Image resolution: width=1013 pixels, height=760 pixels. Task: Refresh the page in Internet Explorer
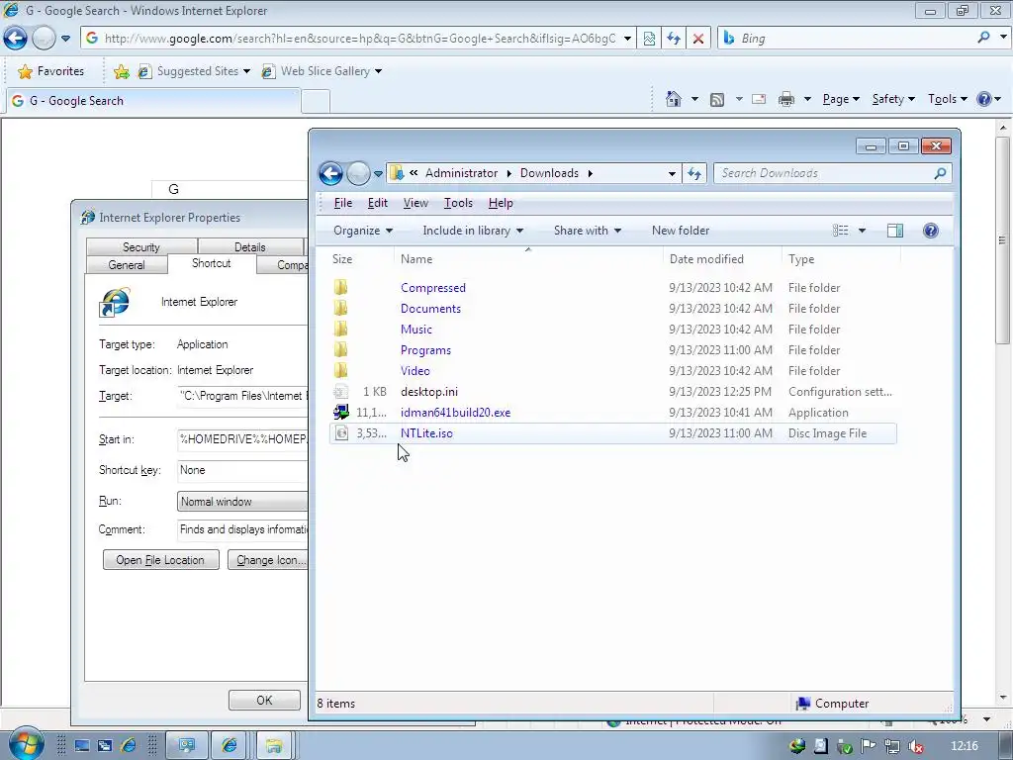[674, 39]
